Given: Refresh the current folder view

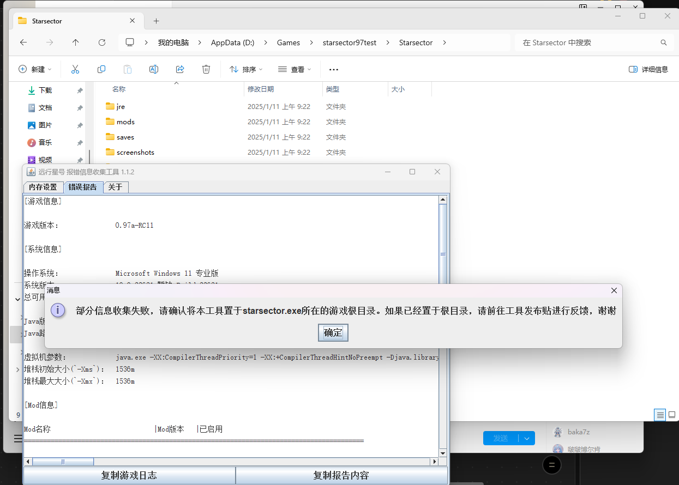Looking at the screenshot, I should 102,43.
